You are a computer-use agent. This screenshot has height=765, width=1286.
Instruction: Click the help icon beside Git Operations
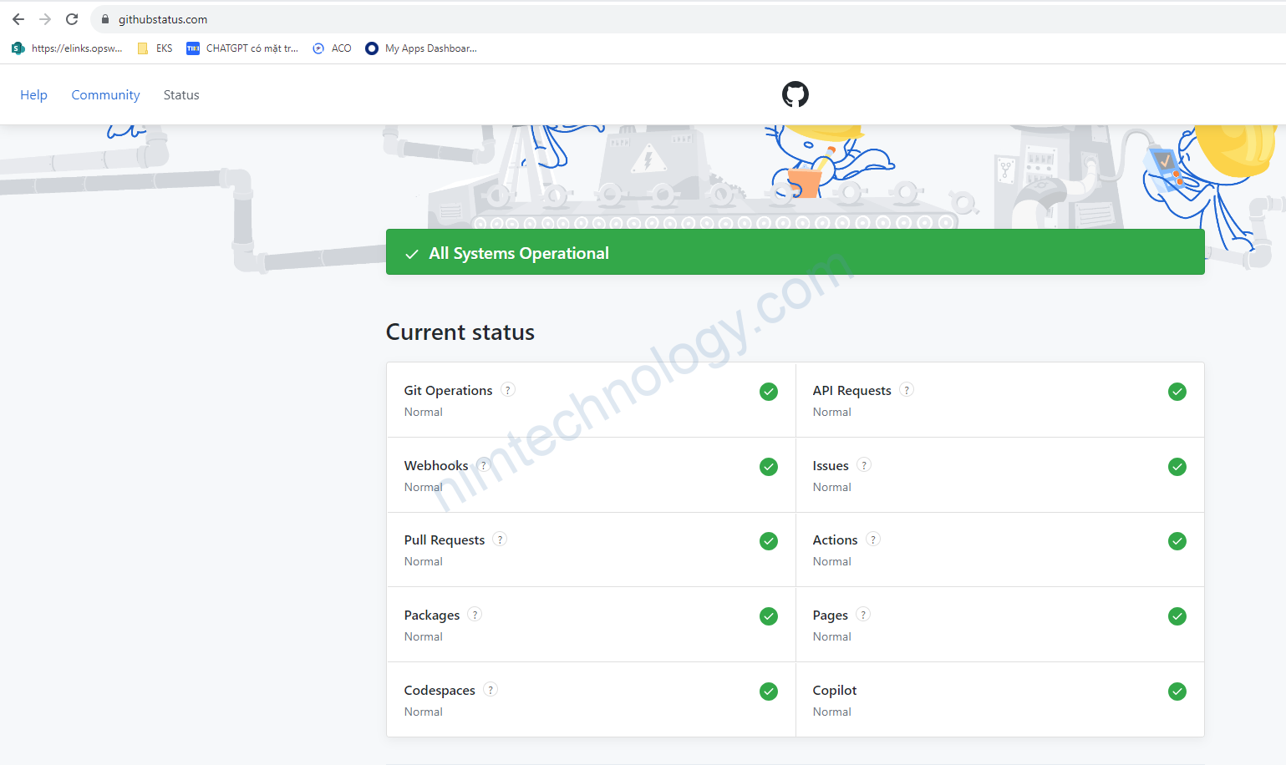pos(508,390)
